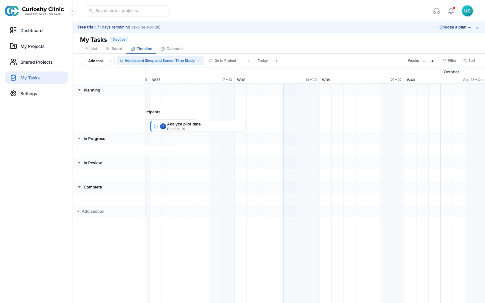Screen dimensions: 485x303
Task: Collapse the Complete section
Action: (79, 187)
